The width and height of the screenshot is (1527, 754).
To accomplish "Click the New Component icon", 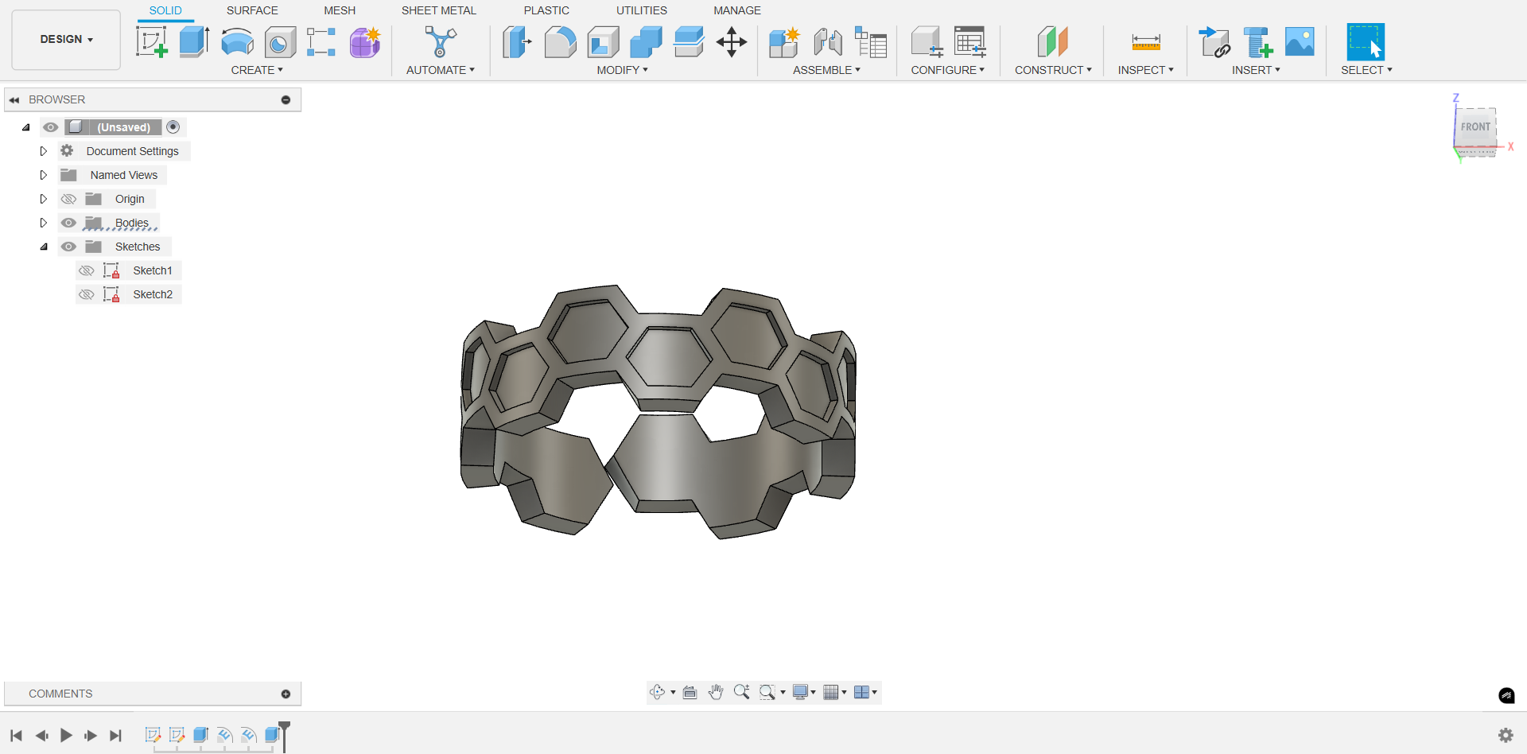I will click(x=784, y=42).
